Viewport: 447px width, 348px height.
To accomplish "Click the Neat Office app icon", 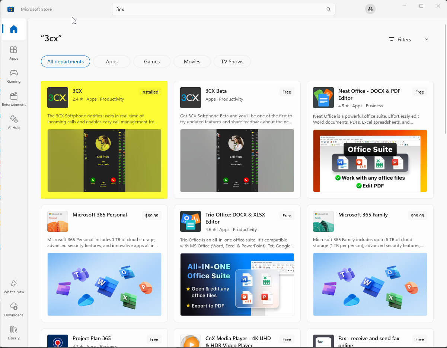I will coord(323,98).
